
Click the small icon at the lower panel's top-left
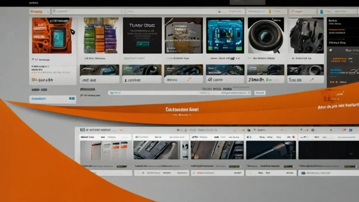[82, 129]
